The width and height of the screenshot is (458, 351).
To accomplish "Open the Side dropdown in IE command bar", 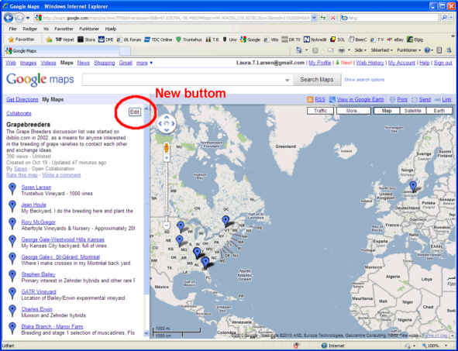I will 360,50.
